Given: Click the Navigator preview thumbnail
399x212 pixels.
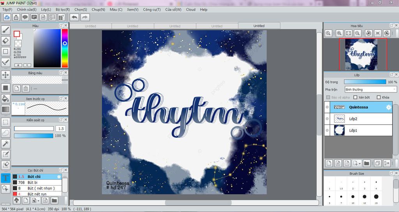Looking at the screenshot, I should [x=361, y=54].
